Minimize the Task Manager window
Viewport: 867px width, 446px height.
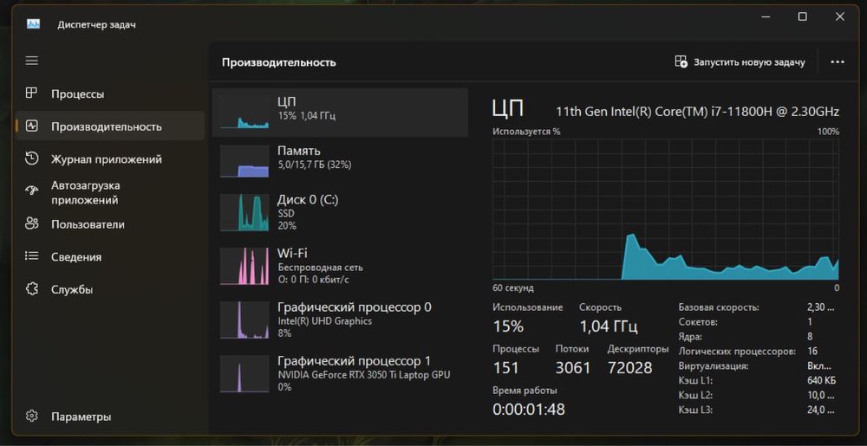coord(766,16)
